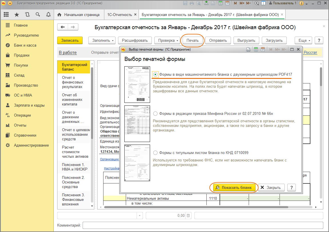Image resolution: width=329 pixels, height=232 pixels.
Task: Select the Minfin order 66н form option
Action: (x=155, y=113)
